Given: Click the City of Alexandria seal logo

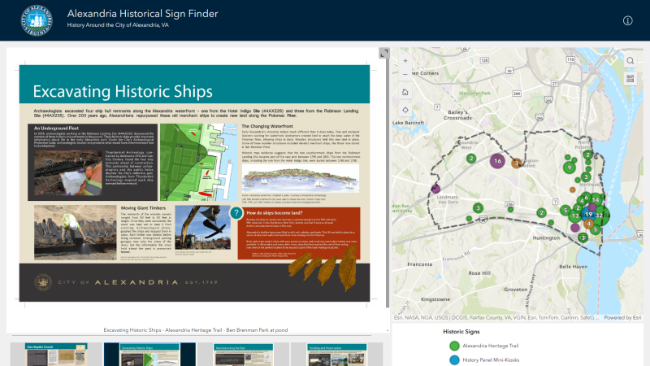Looking at the screenshot, I should click(x=37, y=20).
